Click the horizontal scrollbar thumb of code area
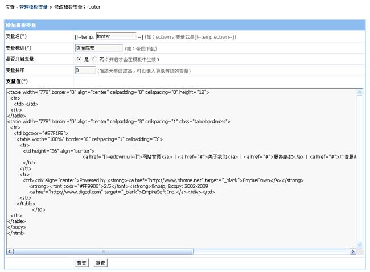The image size is (370, 272). coord(102,251)
